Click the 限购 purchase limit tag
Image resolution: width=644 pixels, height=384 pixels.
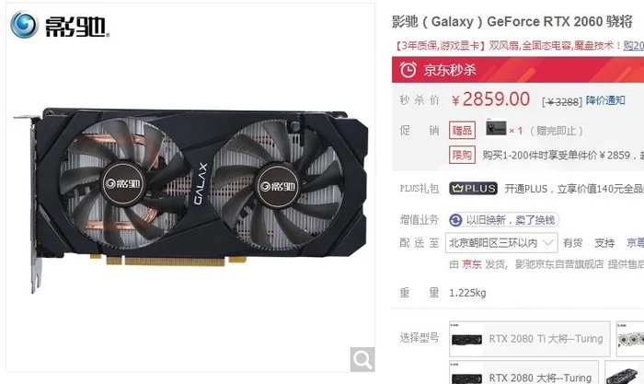pyautogui.click(x=462, y=155)
